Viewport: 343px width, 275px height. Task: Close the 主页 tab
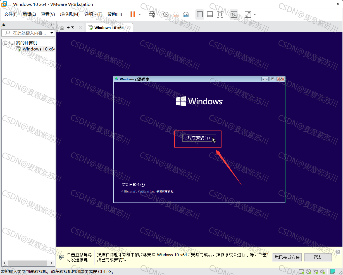[x=80, y=27]
